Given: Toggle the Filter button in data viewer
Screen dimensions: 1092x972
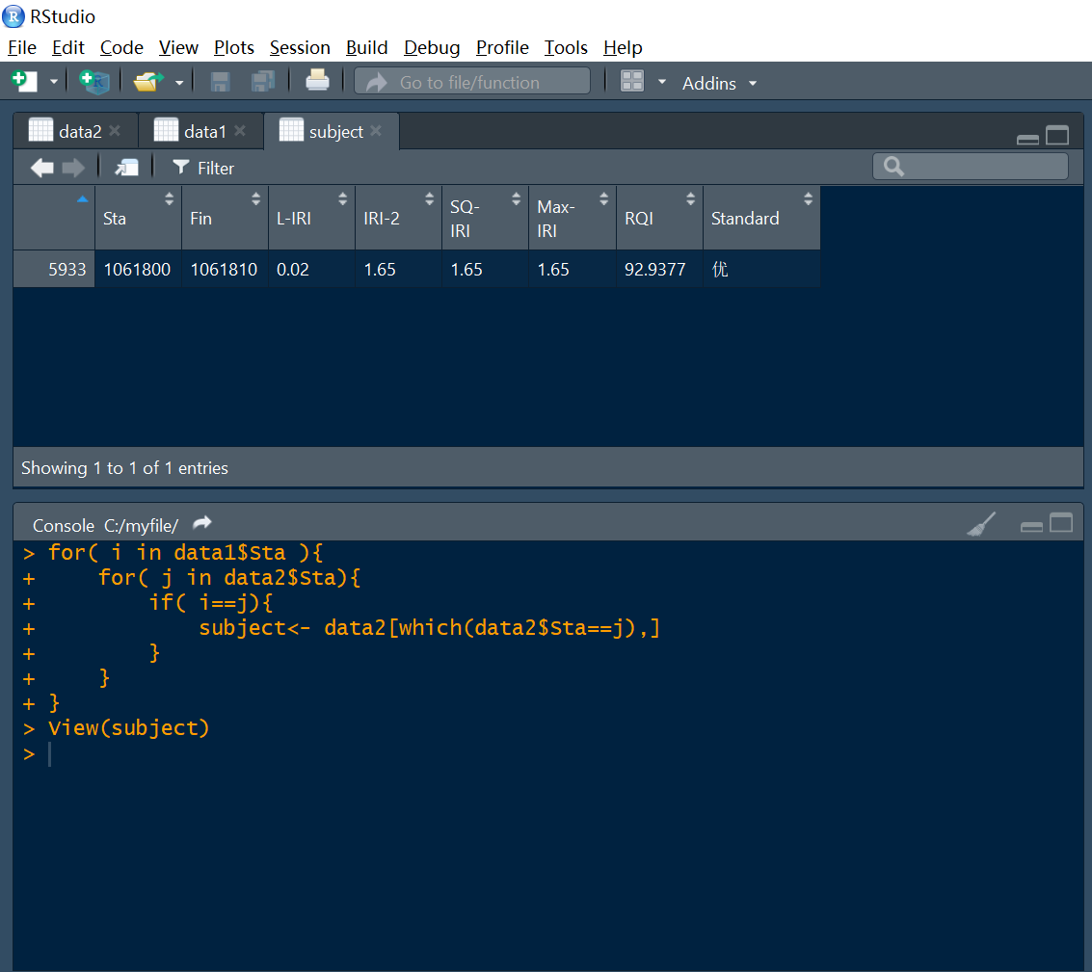Looking at the screenshot, I should (203, 168).
